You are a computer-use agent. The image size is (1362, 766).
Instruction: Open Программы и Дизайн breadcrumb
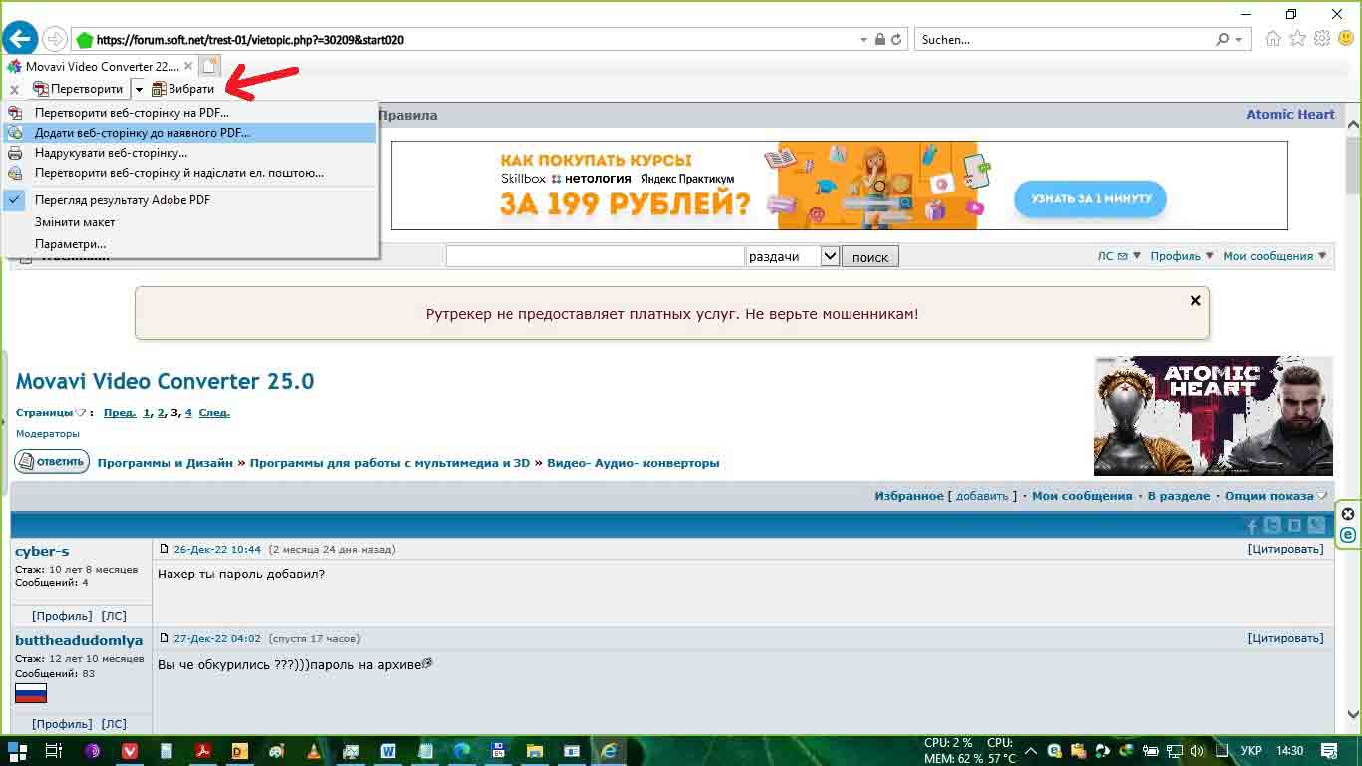(166, 463)
